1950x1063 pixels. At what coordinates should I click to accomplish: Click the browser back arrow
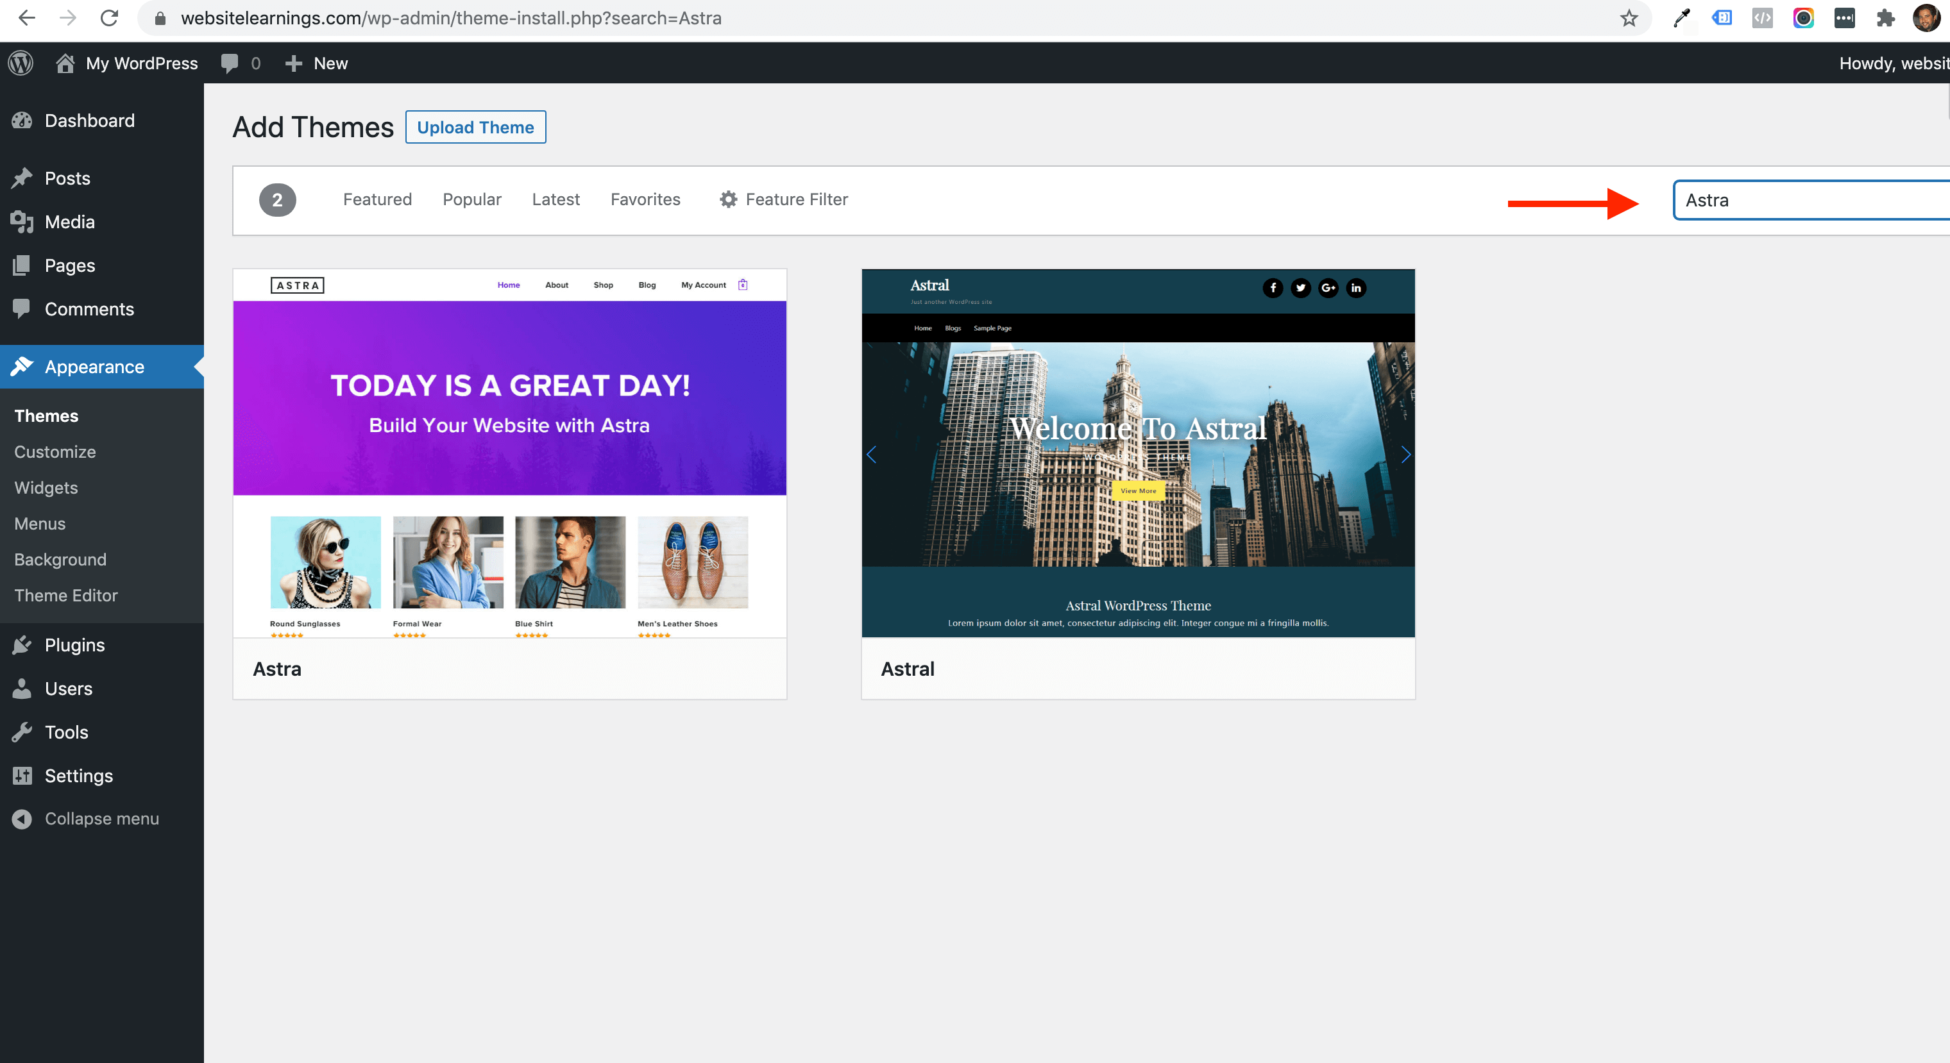[x=26, y=18]
